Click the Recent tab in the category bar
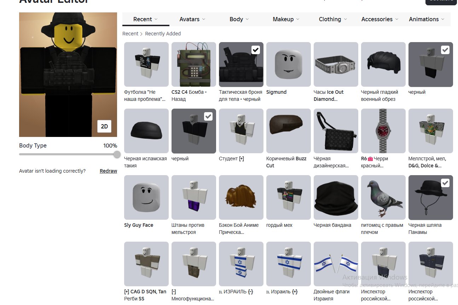This screenshot has height=305, width=458. [146, 19]
